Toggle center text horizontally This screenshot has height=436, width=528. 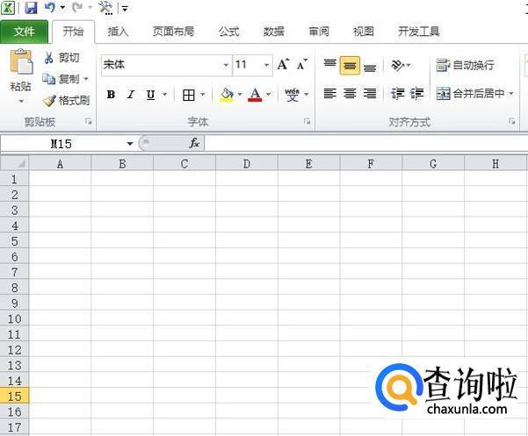350,94
